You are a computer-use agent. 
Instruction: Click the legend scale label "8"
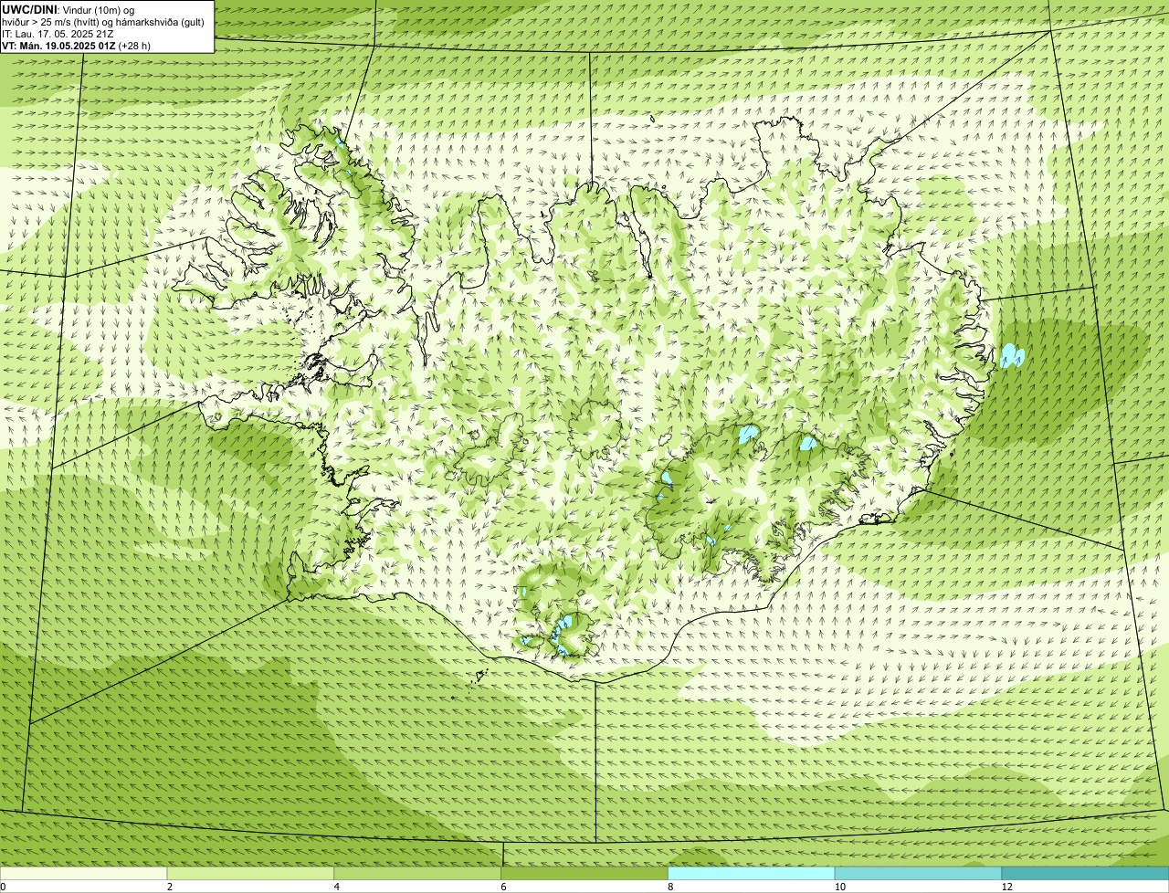[x=670, y=887]
